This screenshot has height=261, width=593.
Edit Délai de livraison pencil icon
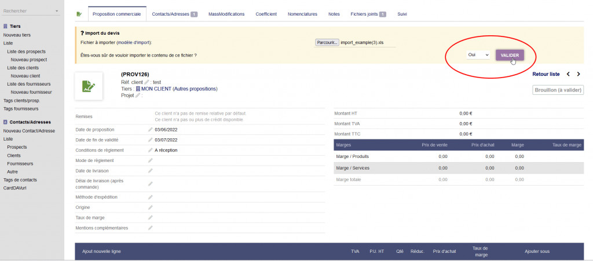[150, 183]
